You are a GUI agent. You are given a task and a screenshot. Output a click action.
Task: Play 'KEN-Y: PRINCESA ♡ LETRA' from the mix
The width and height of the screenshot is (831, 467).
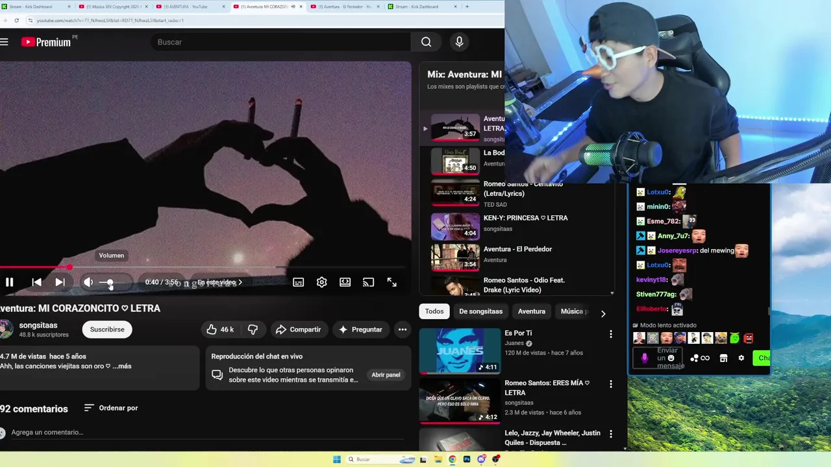pos(455,226)
